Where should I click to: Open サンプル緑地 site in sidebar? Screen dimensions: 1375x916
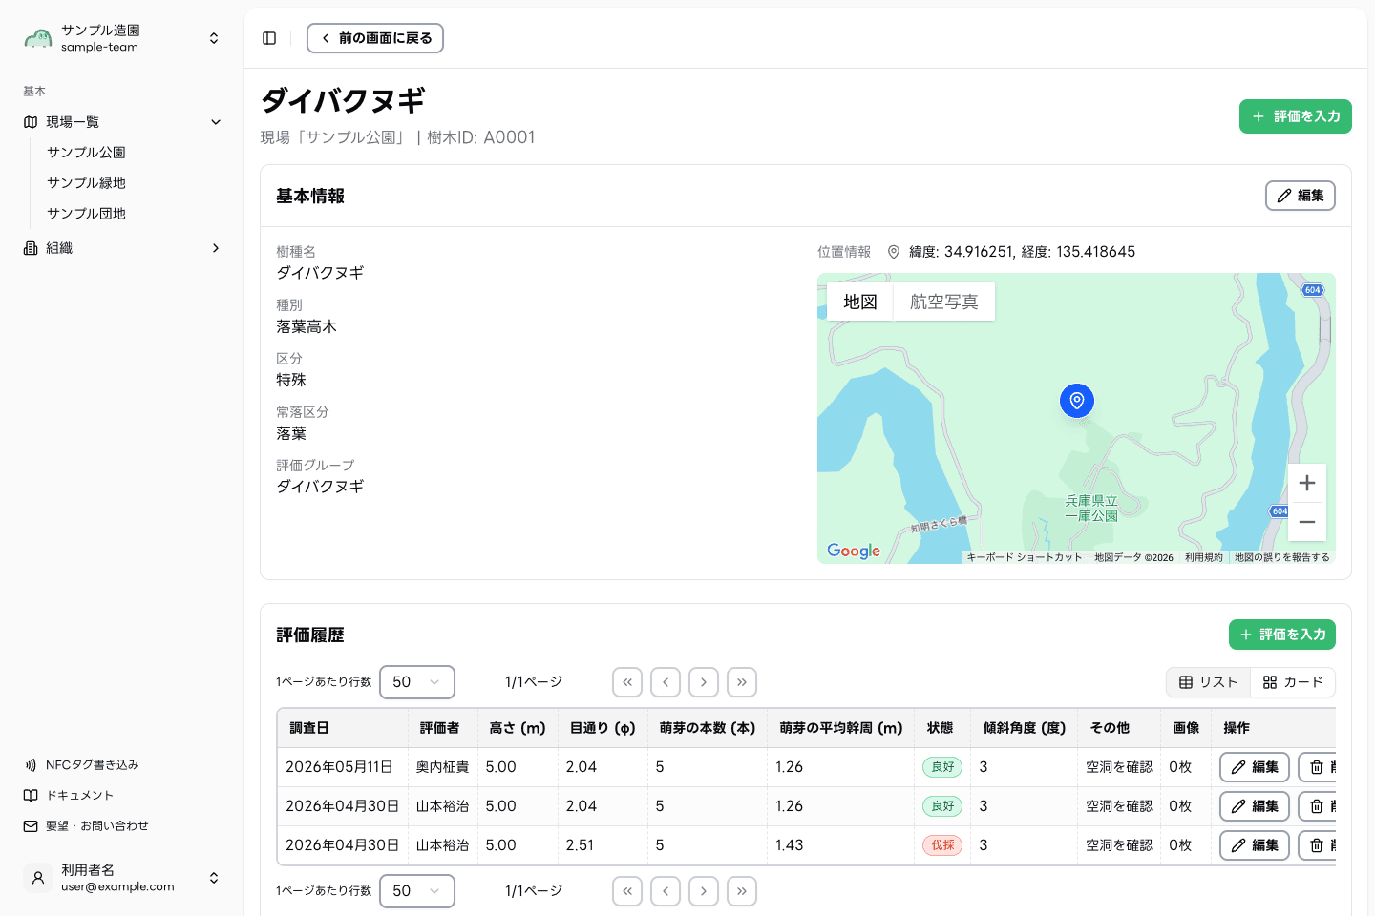tap(86, 183)
